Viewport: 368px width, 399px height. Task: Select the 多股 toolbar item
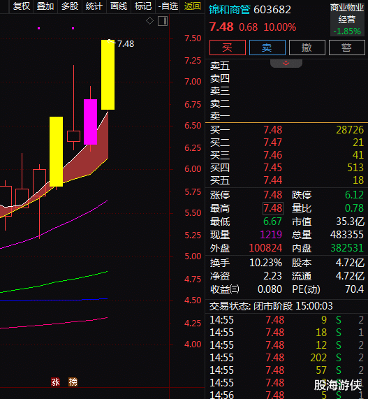(70, 6)
